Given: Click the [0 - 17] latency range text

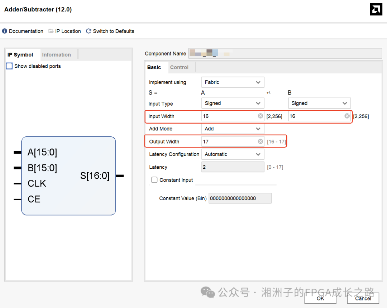Looking at the screenshot, I should pos(275,167).
